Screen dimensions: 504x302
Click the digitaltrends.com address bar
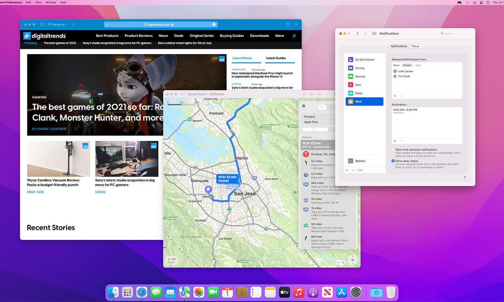click(x=161, y=24)
